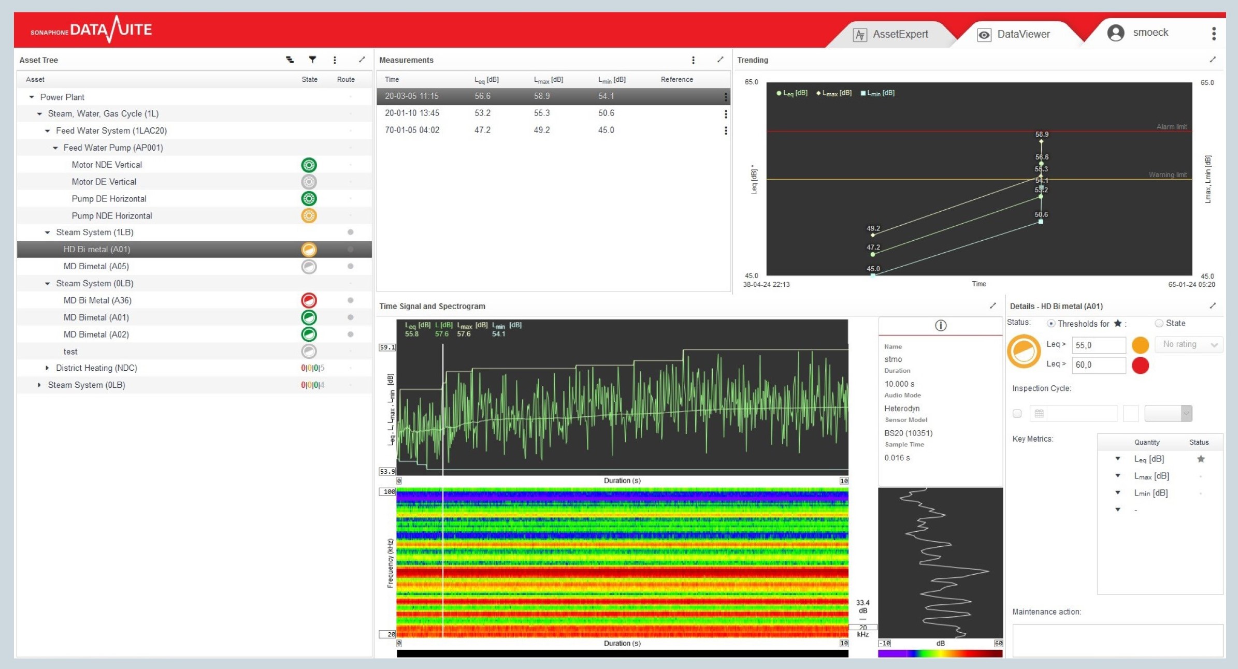Click the Asset Tree hierarchy collapse icon
Image resolution: width=1238 pixels, height=669 pixels.
pos(290,60)
